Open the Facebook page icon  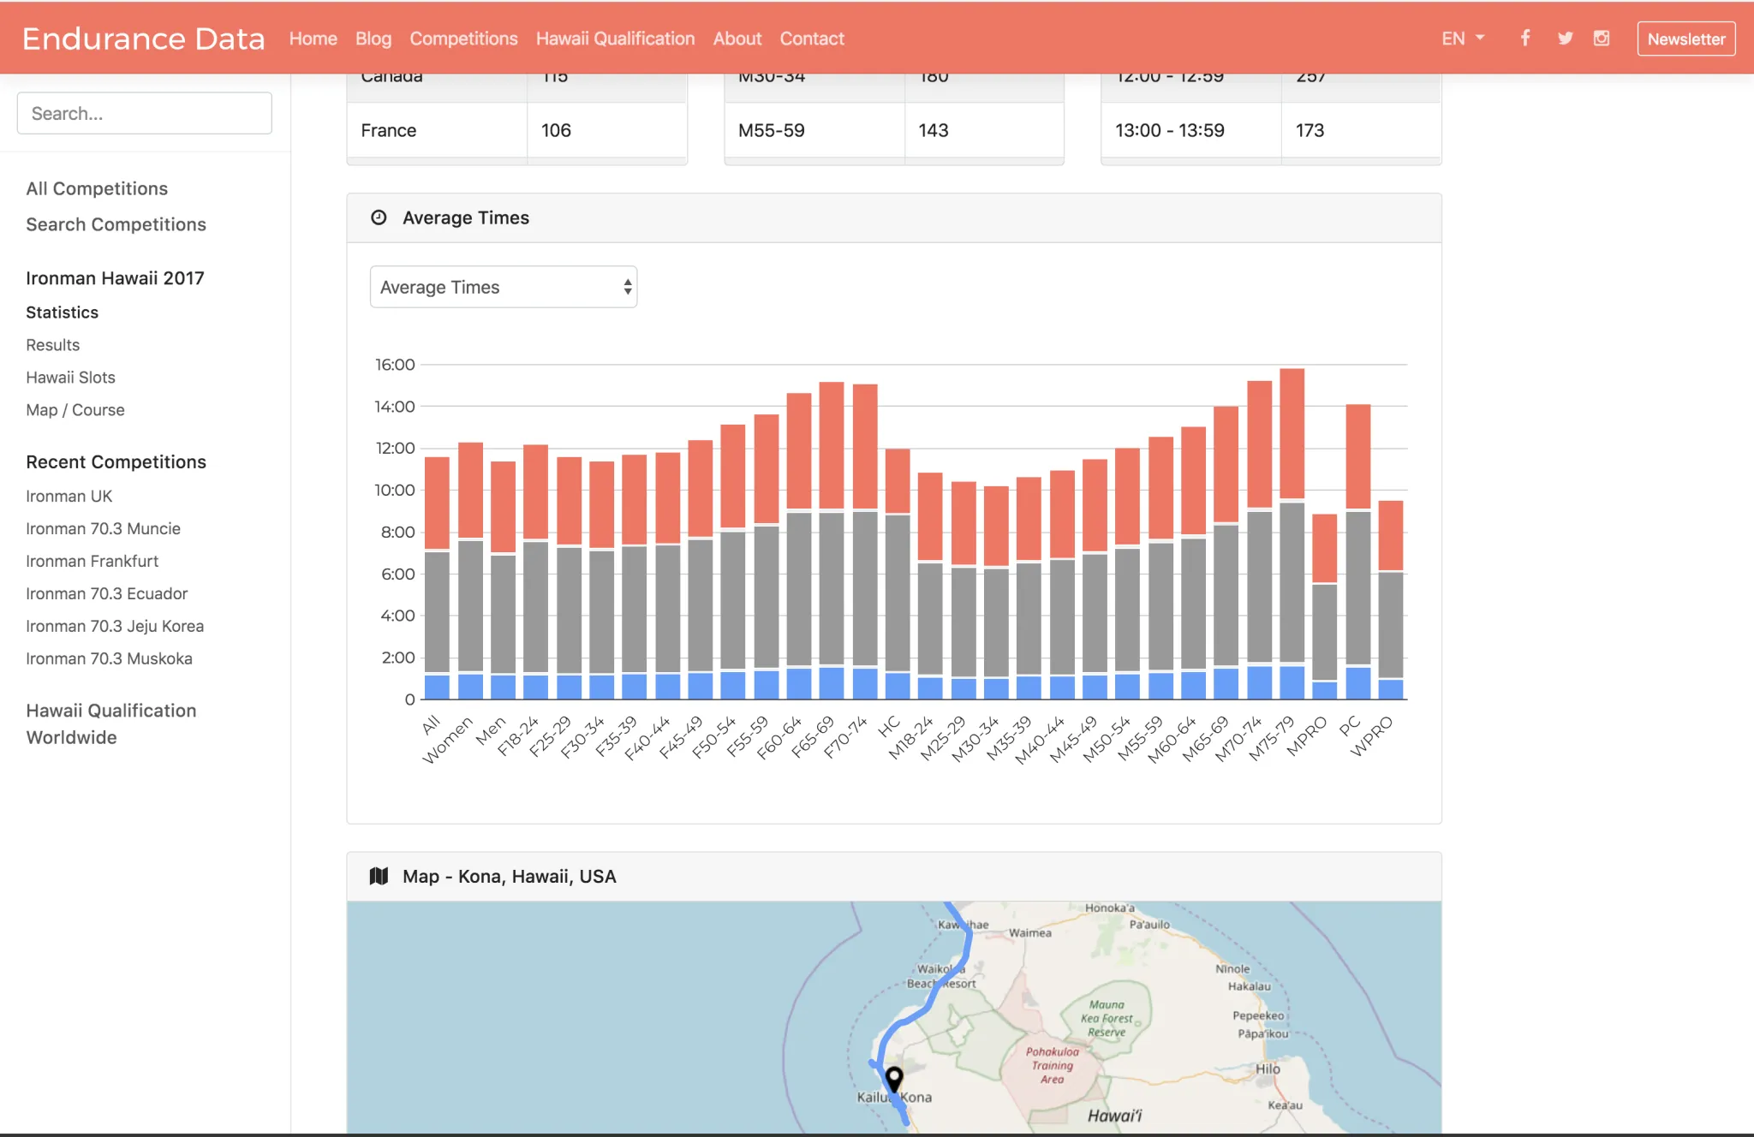[1525, 38]
